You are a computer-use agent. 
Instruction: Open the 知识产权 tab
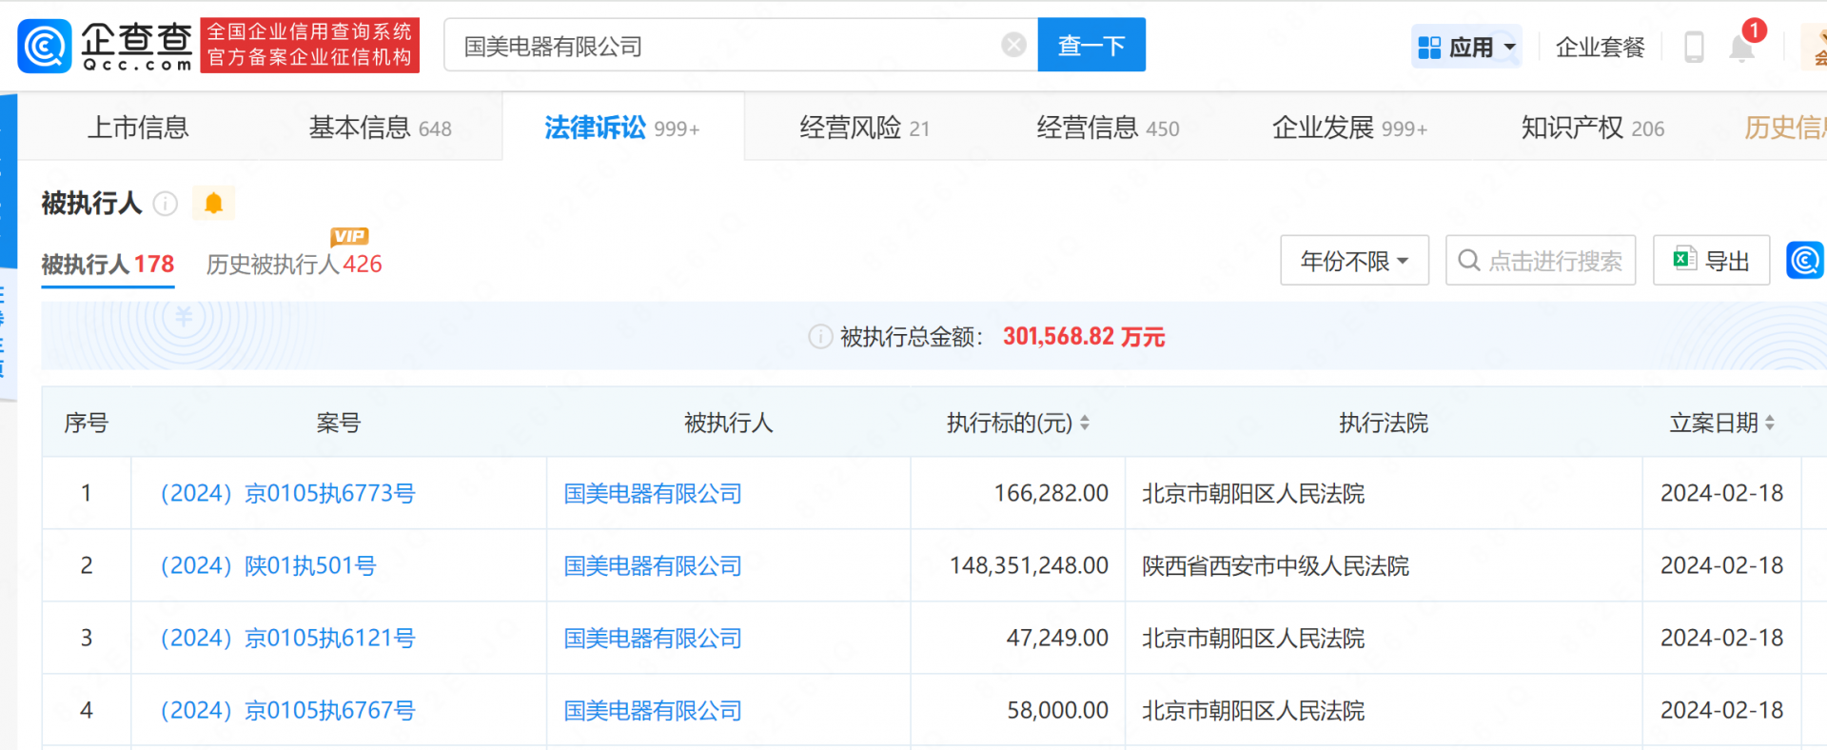pyautogui.click(x=1591, y=128)
